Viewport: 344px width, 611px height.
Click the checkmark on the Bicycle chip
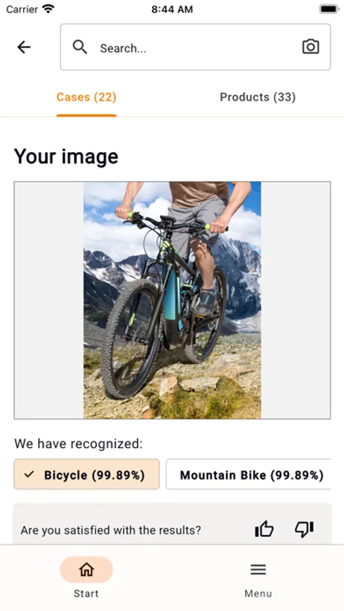28,475
